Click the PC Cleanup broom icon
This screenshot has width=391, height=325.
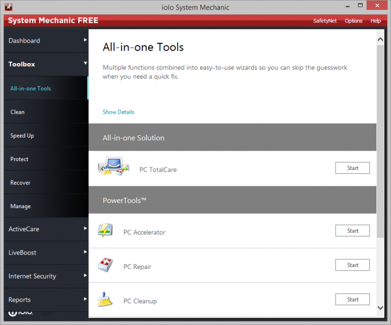(x=105, y=299)
